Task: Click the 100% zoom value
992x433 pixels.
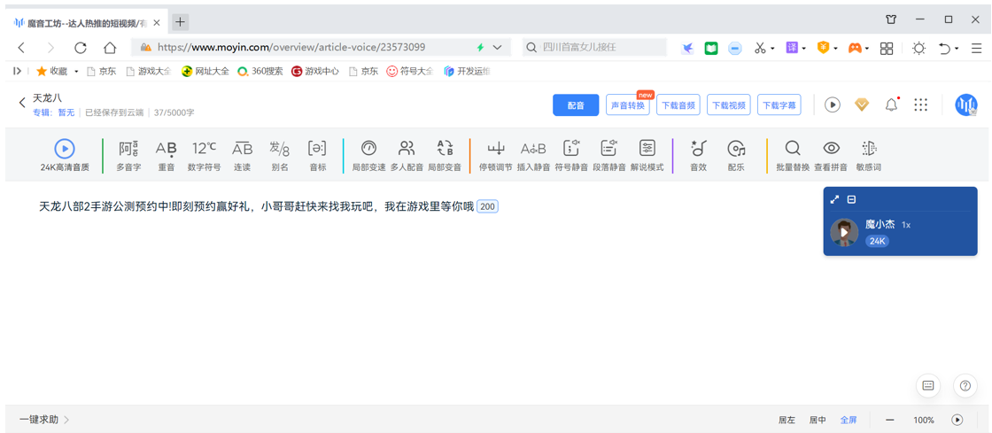Action: tap(924, 420)
